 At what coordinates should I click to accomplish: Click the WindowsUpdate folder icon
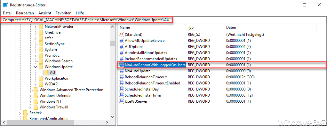(x=41, y=67)
